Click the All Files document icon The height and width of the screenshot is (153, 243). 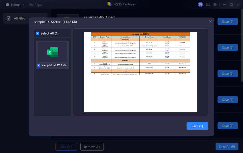pyautogui.click(x=9, y=18)
